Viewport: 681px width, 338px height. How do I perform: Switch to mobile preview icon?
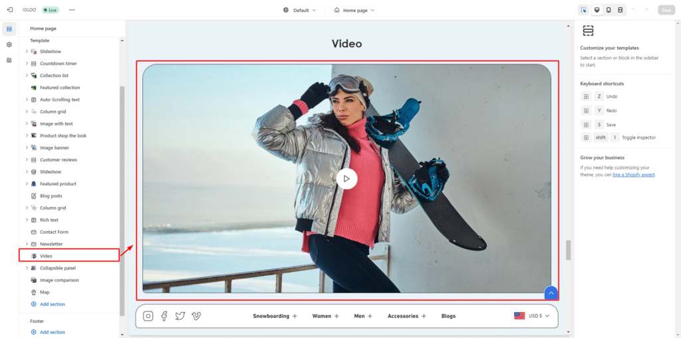609,10
